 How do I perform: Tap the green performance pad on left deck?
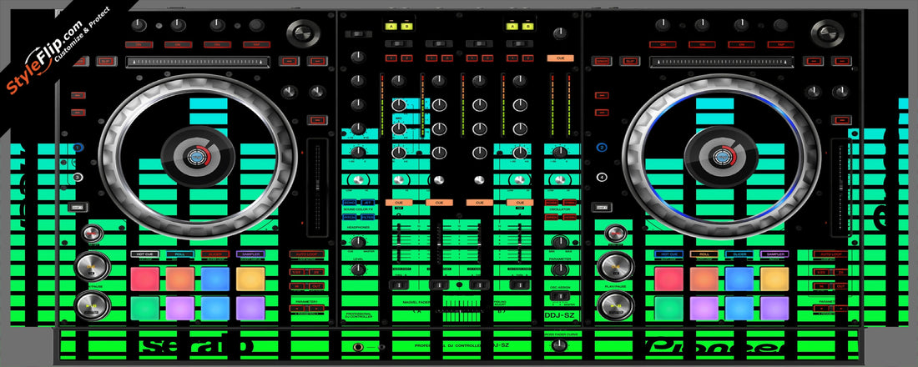[x=145, y=309]
